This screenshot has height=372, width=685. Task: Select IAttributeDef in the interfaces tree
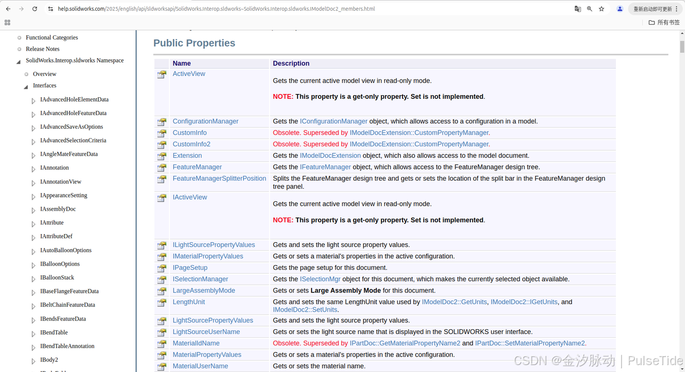click(x=56, y=236)
